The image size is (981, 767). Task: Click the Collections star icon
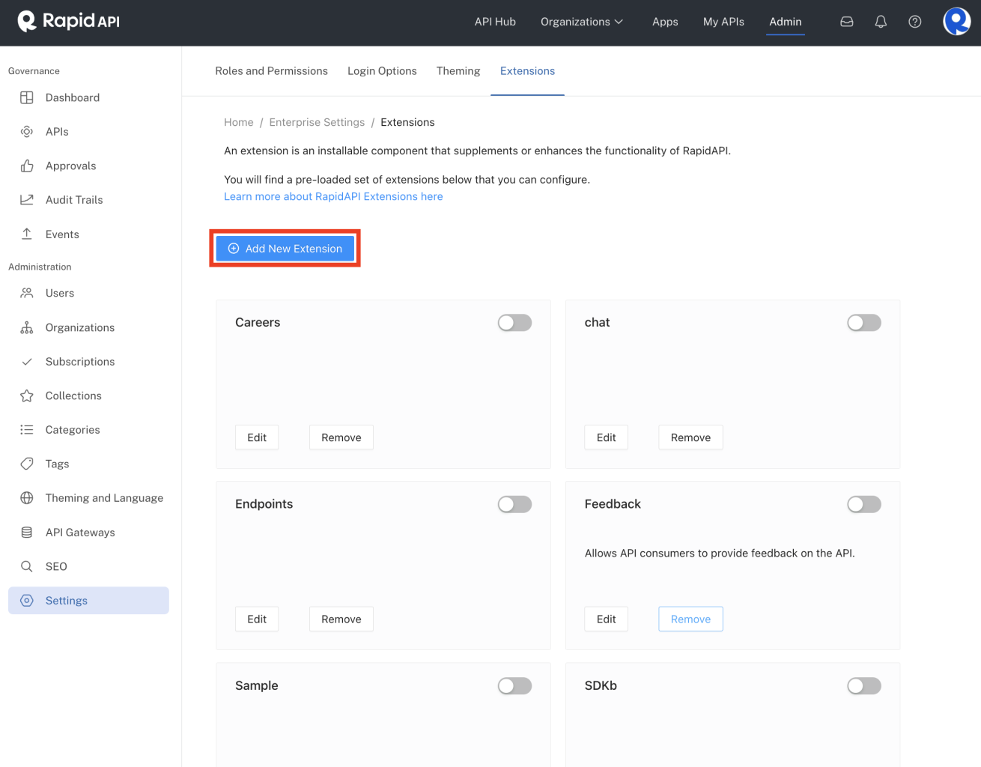point(27,395)
